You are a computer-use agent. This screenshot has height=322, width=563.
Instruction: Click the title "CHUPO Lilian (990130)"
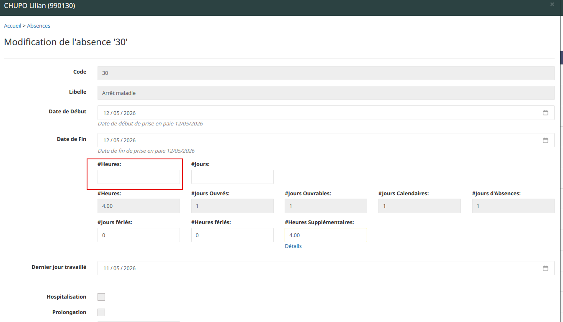[40, 6]
